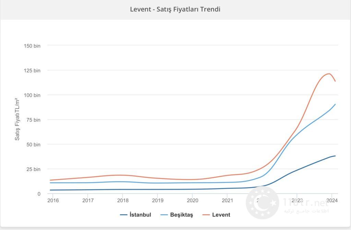Click the 150 bin y-axis label
This screenshot has width=351, height=230.
point(32,46)
